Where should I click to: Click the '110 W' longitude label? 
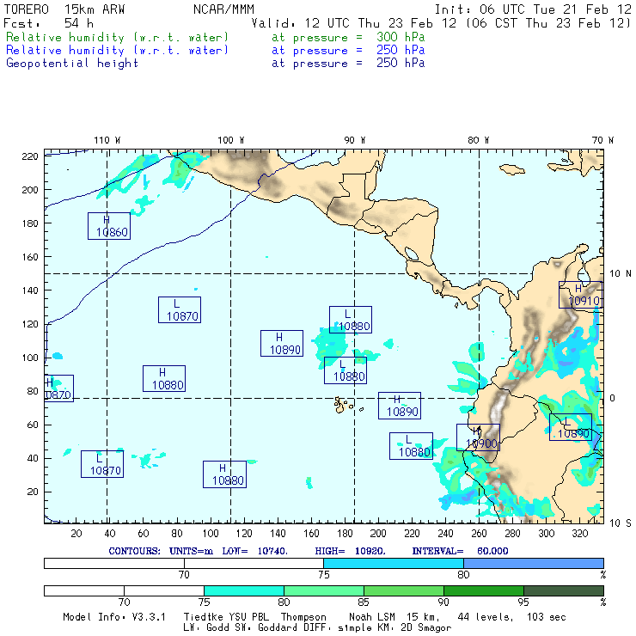pos(107,140)
